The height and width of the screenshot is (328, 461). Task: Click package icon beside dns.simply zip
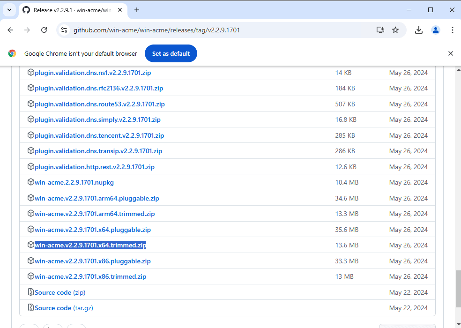[30, 119]
